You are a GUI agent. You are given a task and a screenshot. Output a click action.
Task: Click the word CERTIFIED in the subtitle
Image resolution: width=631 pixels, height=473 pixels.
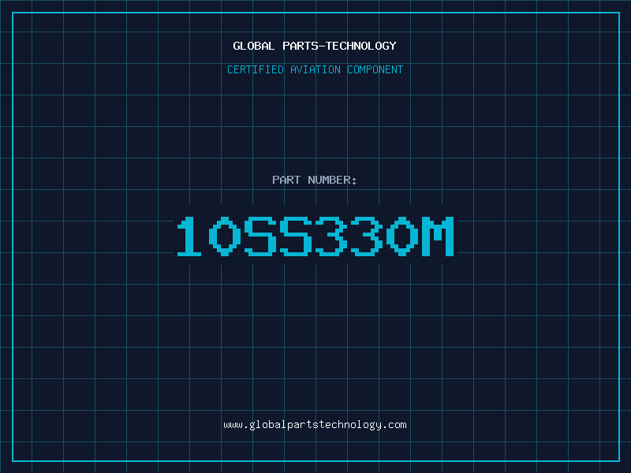[x=256, y=69]
